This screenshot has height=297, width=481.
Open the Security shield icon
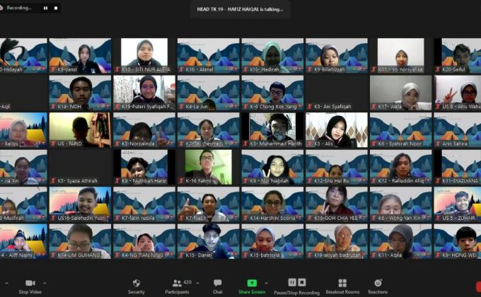(136, 283)
